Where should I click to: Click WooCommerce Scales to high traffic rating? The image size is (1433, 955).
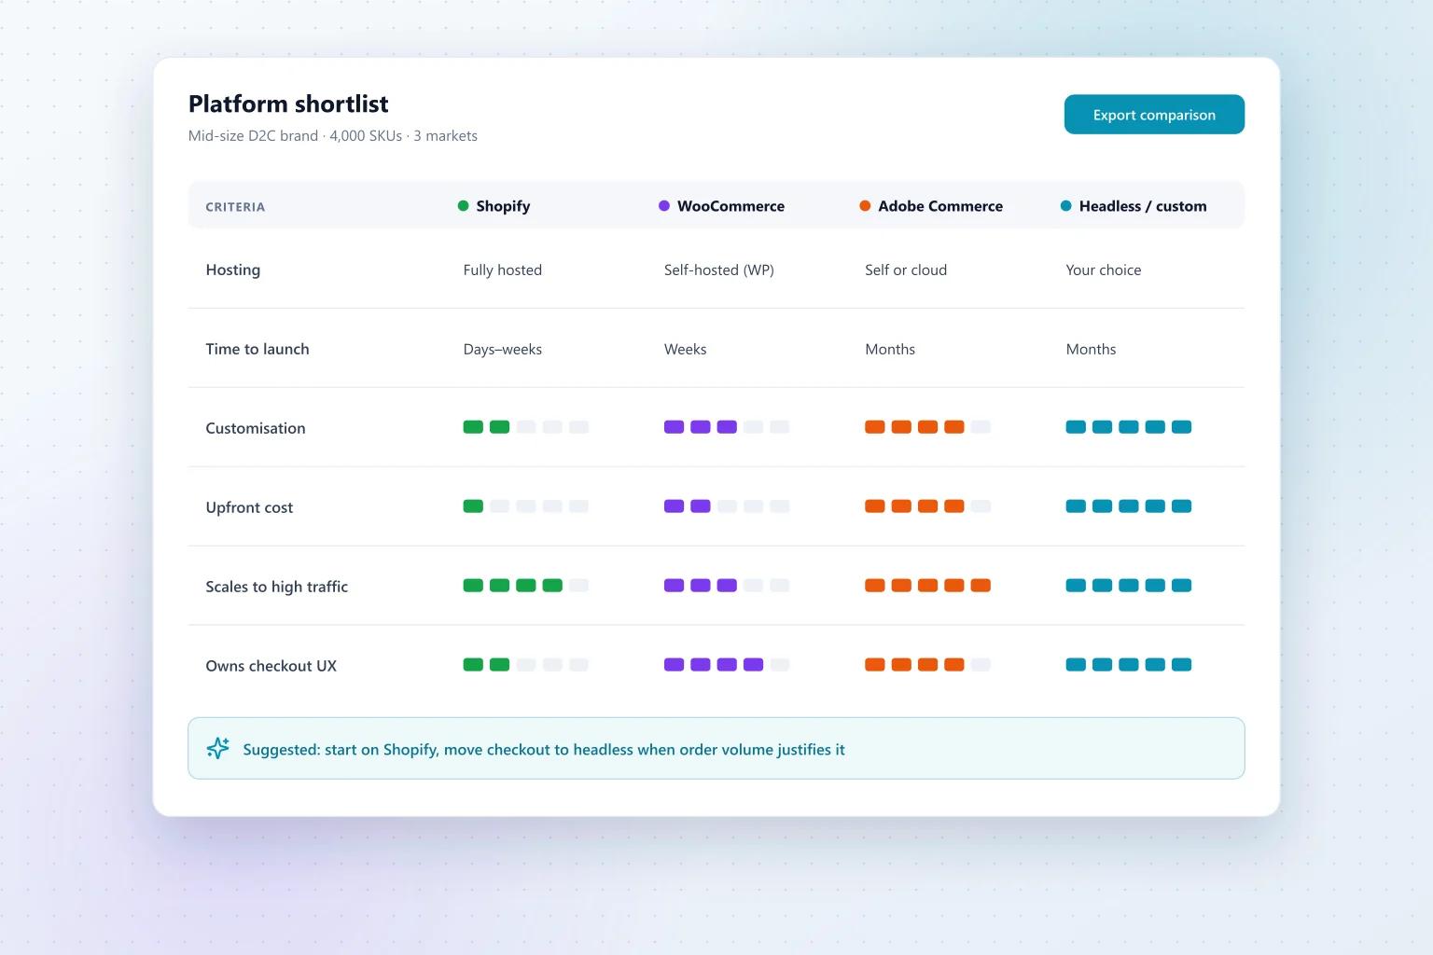pyautogui.click(x=727, y=586)
